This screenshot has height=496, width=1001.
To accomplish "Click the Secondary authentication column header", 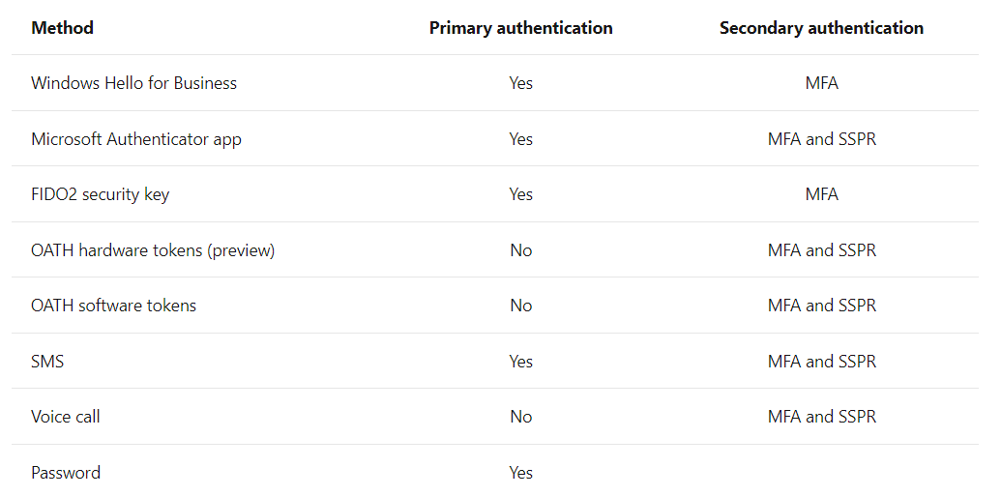I will (x=821, y=28).
